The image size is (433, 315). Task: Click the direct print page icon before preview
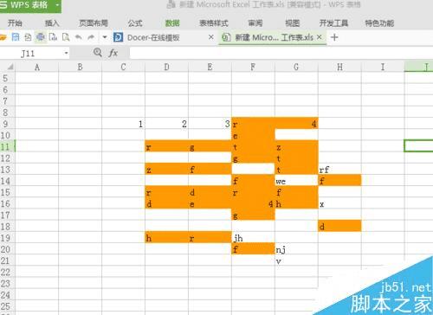[x=53, y=37]
